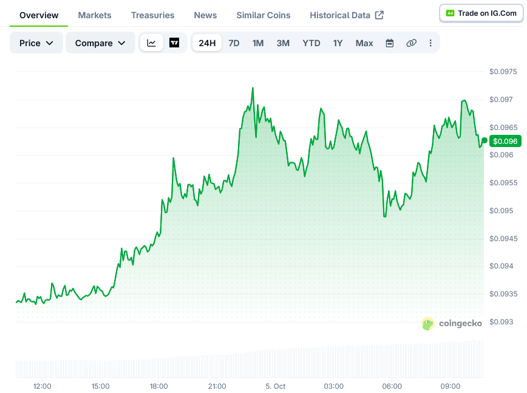
Task: Click the 06:00 time axis label
Action: (x=392, y=386)
